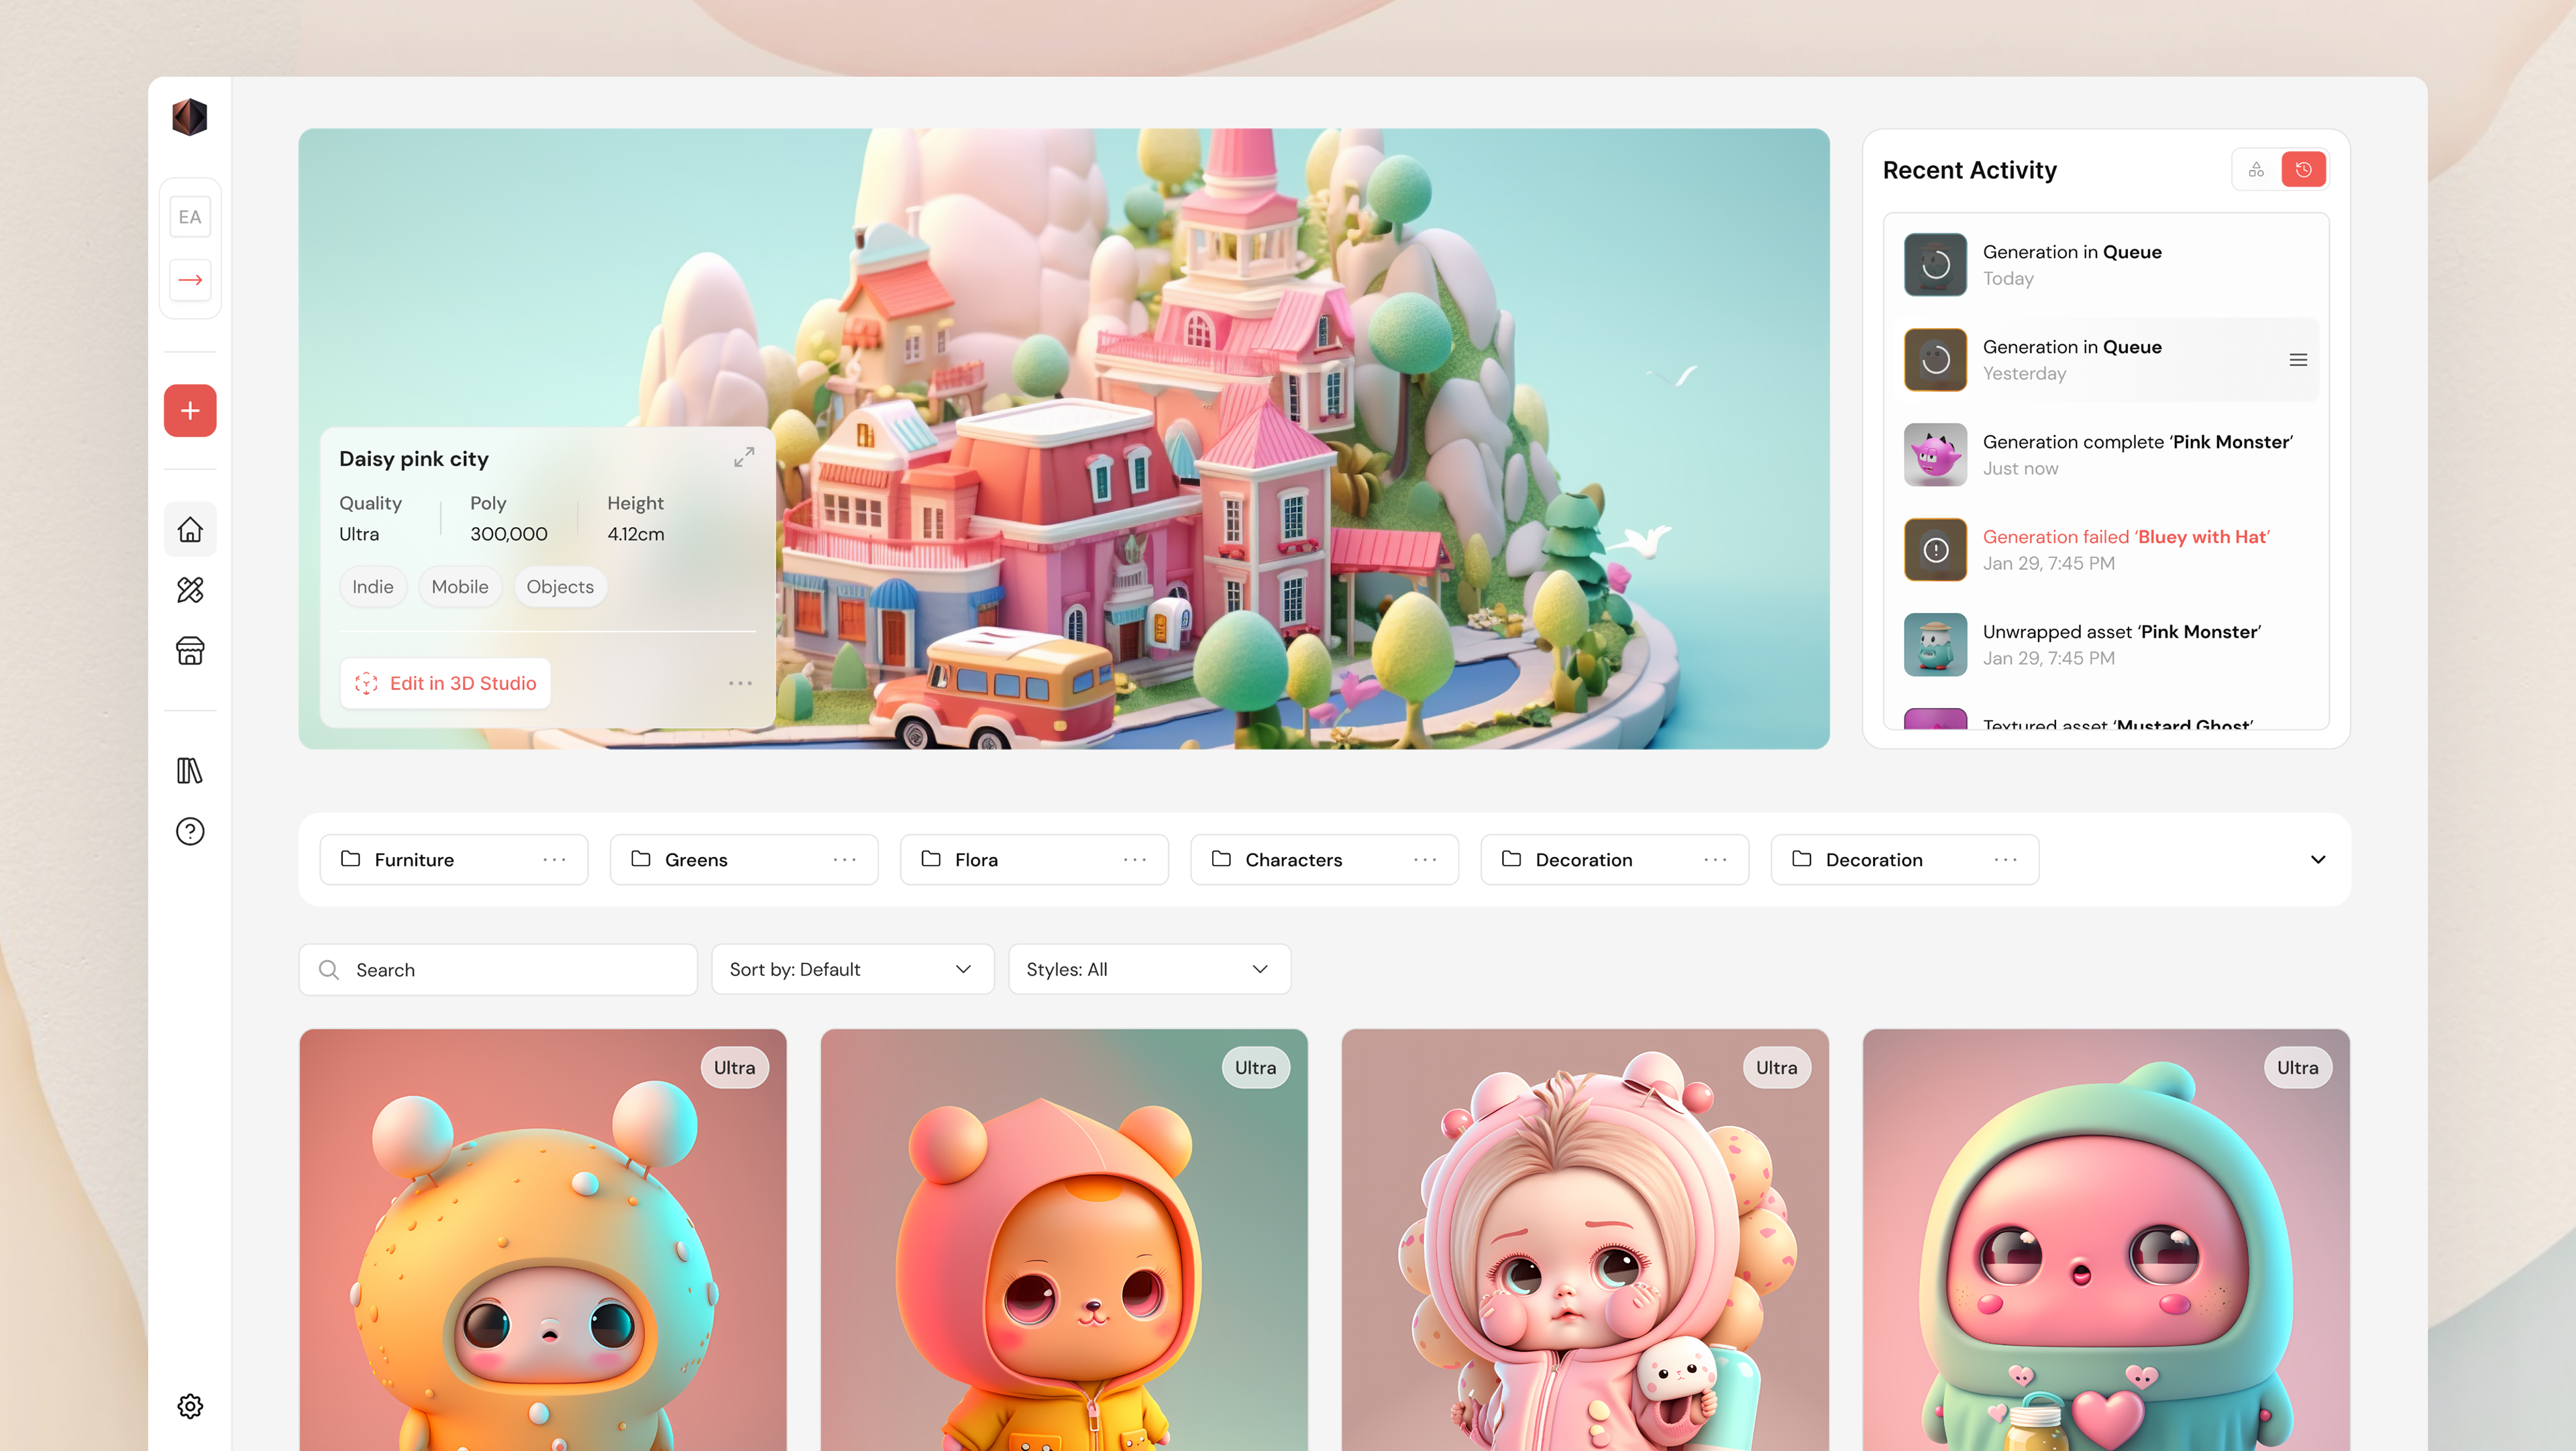
Task: Expand the Daisy pink city preview
Action: (x=744, y=458)
